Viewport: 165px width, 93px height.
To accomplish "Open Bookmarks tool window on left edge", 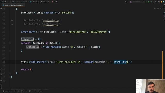I will [x=1, y=72].
